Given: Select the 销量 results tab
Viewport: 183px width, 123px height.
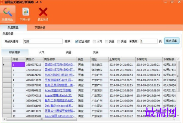Looking at the screenshot, I should (x=69, y=52).
